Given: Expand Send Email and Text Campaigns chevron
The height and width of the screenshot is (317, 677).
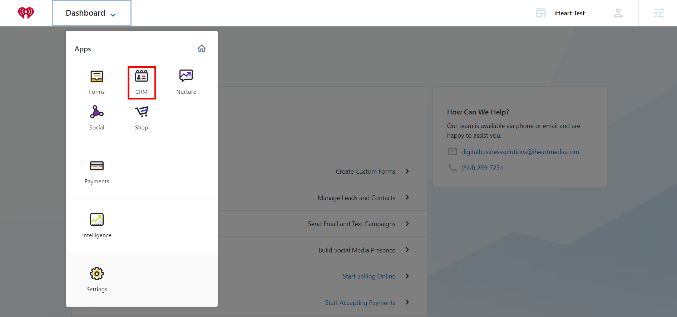Looking at the screenshot, I should pyautogui.click(x=407, y=224).
